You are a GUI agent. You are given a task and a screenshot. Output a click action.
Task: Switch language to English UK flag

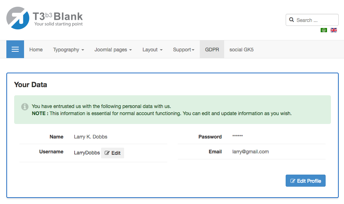coord(333,30)
